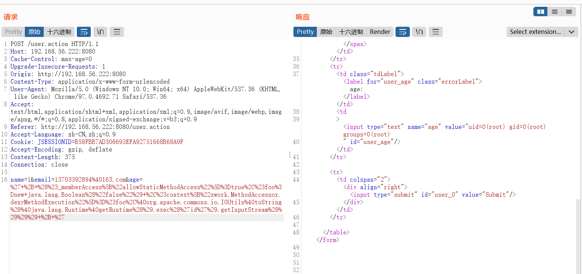Toggle \n non-printable chars in response panel
Screen dimensions: 582x274
click(x=419, y=32)
